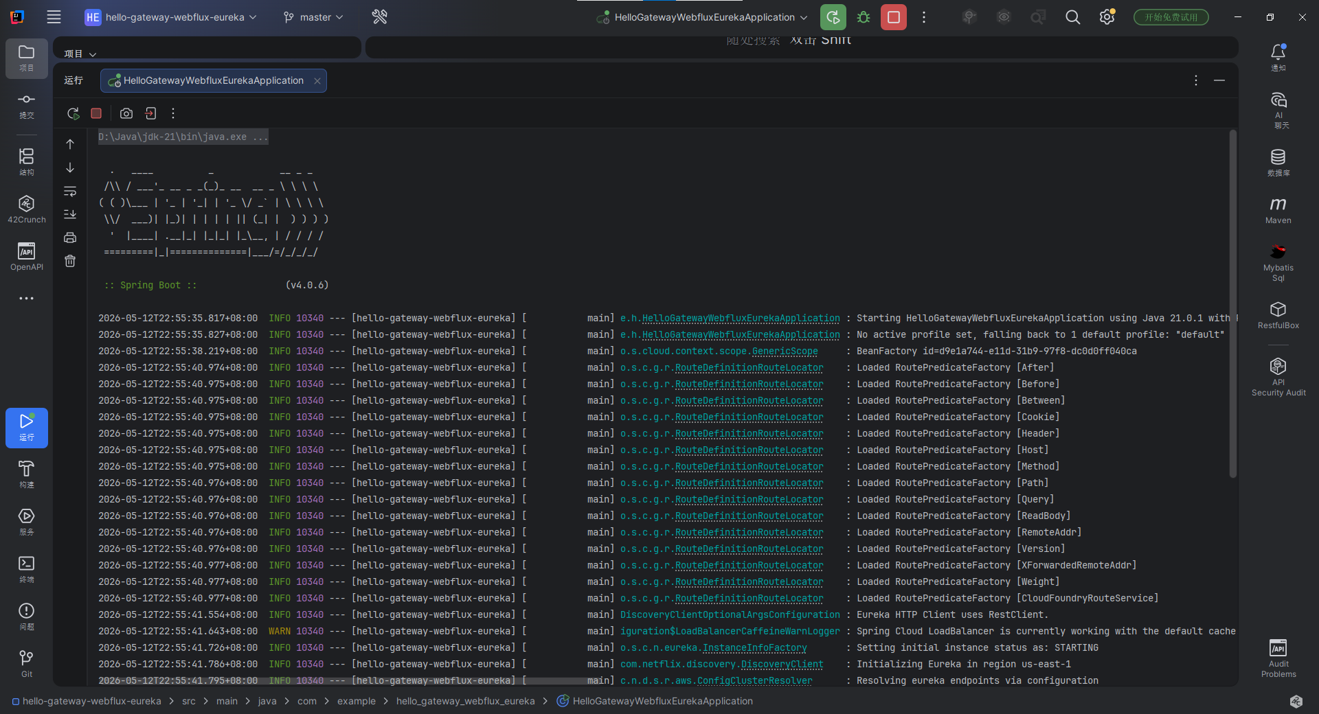Image resolution: width=1319 pixels, height=714 pixels.
Task: Stop the running application in top toolbar
Action: point(894,17)
